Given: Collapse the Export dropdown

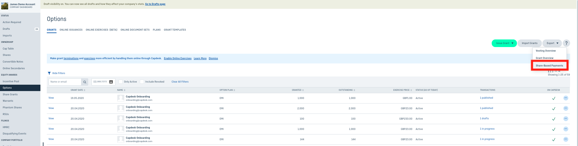Looking at the screenshot, I should pyautogui.click(x=552, y=43).
